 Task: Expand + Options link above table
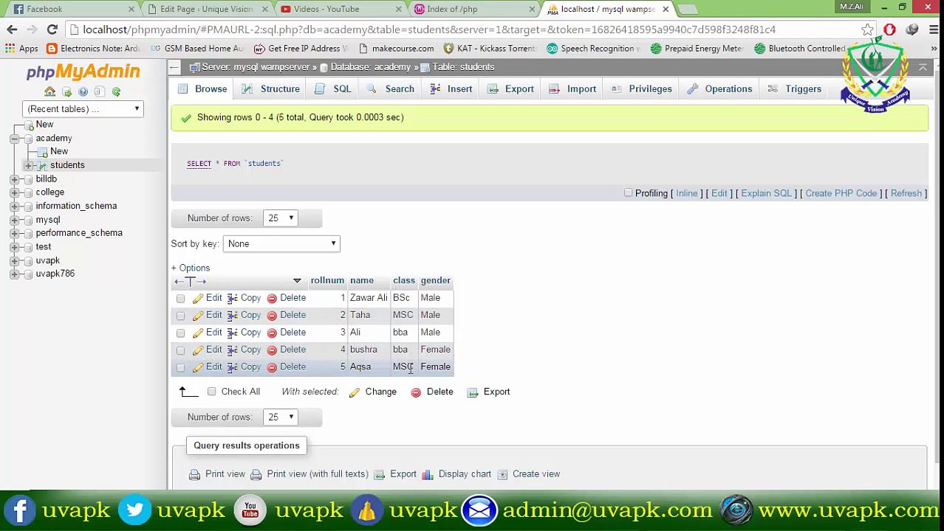pyautogui.click(x=191, y=268)
